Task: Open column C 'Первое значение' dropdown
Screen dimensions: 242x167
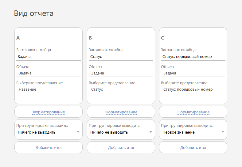Action: tap(193, 132)
